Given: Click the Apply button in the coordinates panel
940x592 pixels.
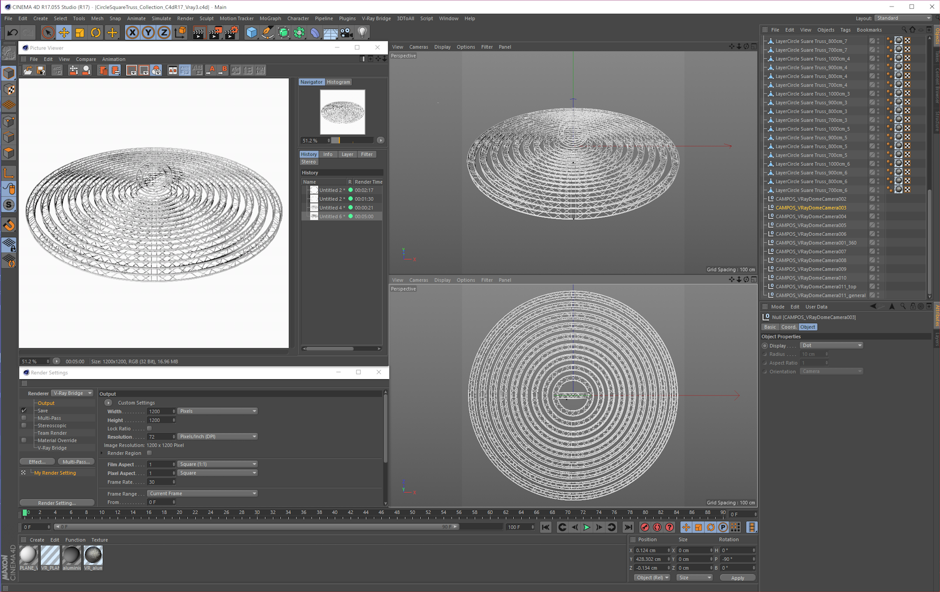Looking at the screenshot, I should pyautogui.click(x=737, y=578).
